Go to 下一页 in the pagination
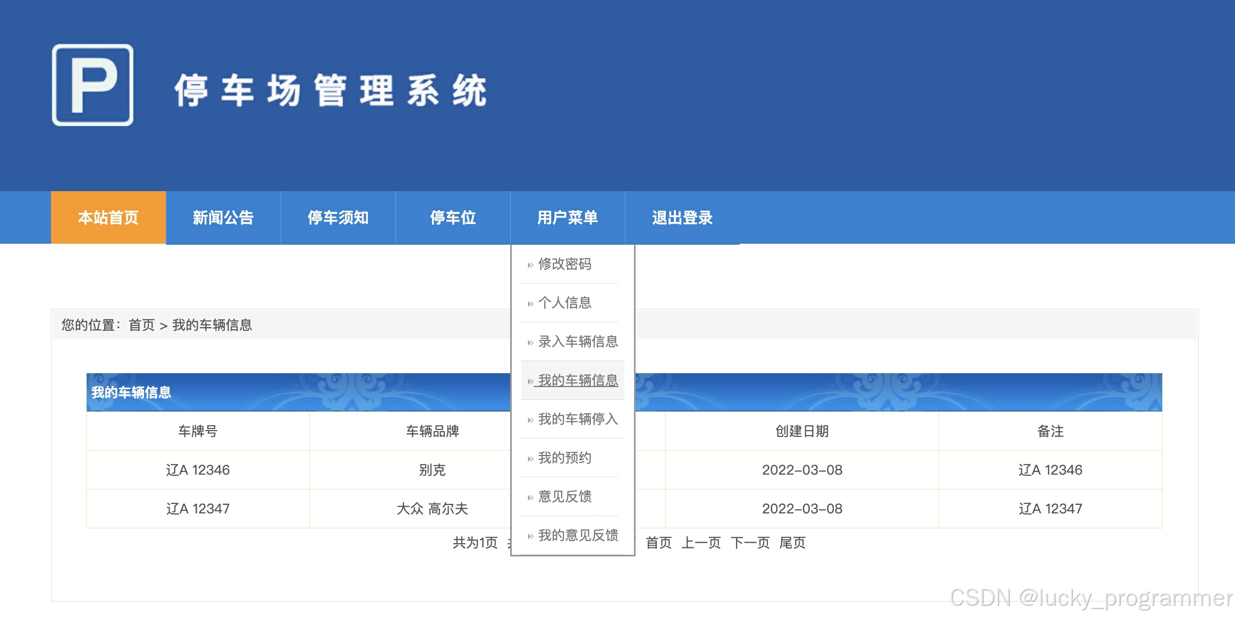 (750, 543)
